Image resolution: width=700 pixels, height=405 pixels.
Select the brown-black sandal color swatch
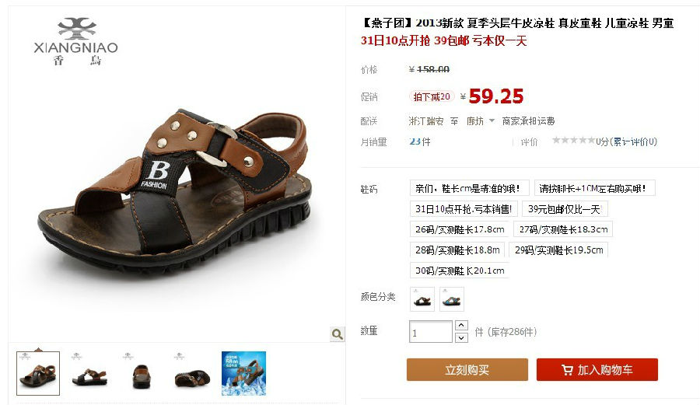(422, 299)
